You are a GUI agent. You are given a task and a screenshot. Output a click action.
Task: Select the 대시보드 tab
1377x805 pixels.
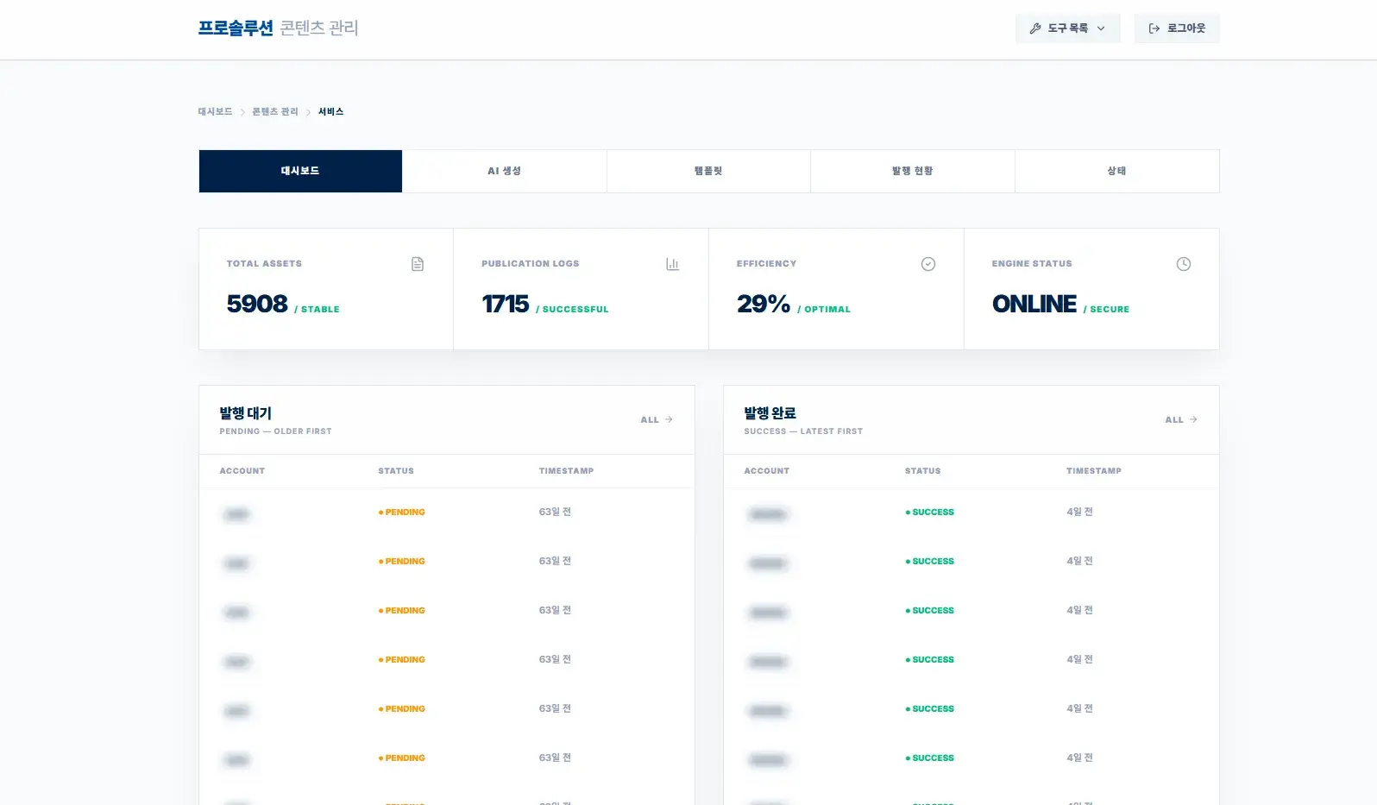tap(300, 171)
